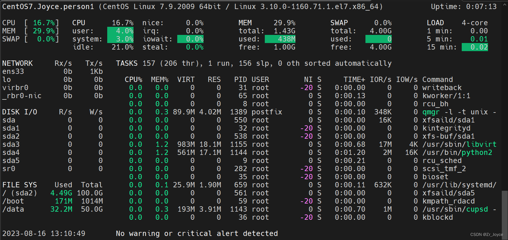The width and height of the screenshot is (508, 240).
Task: Click the Command column header
Action: point(438,79)
